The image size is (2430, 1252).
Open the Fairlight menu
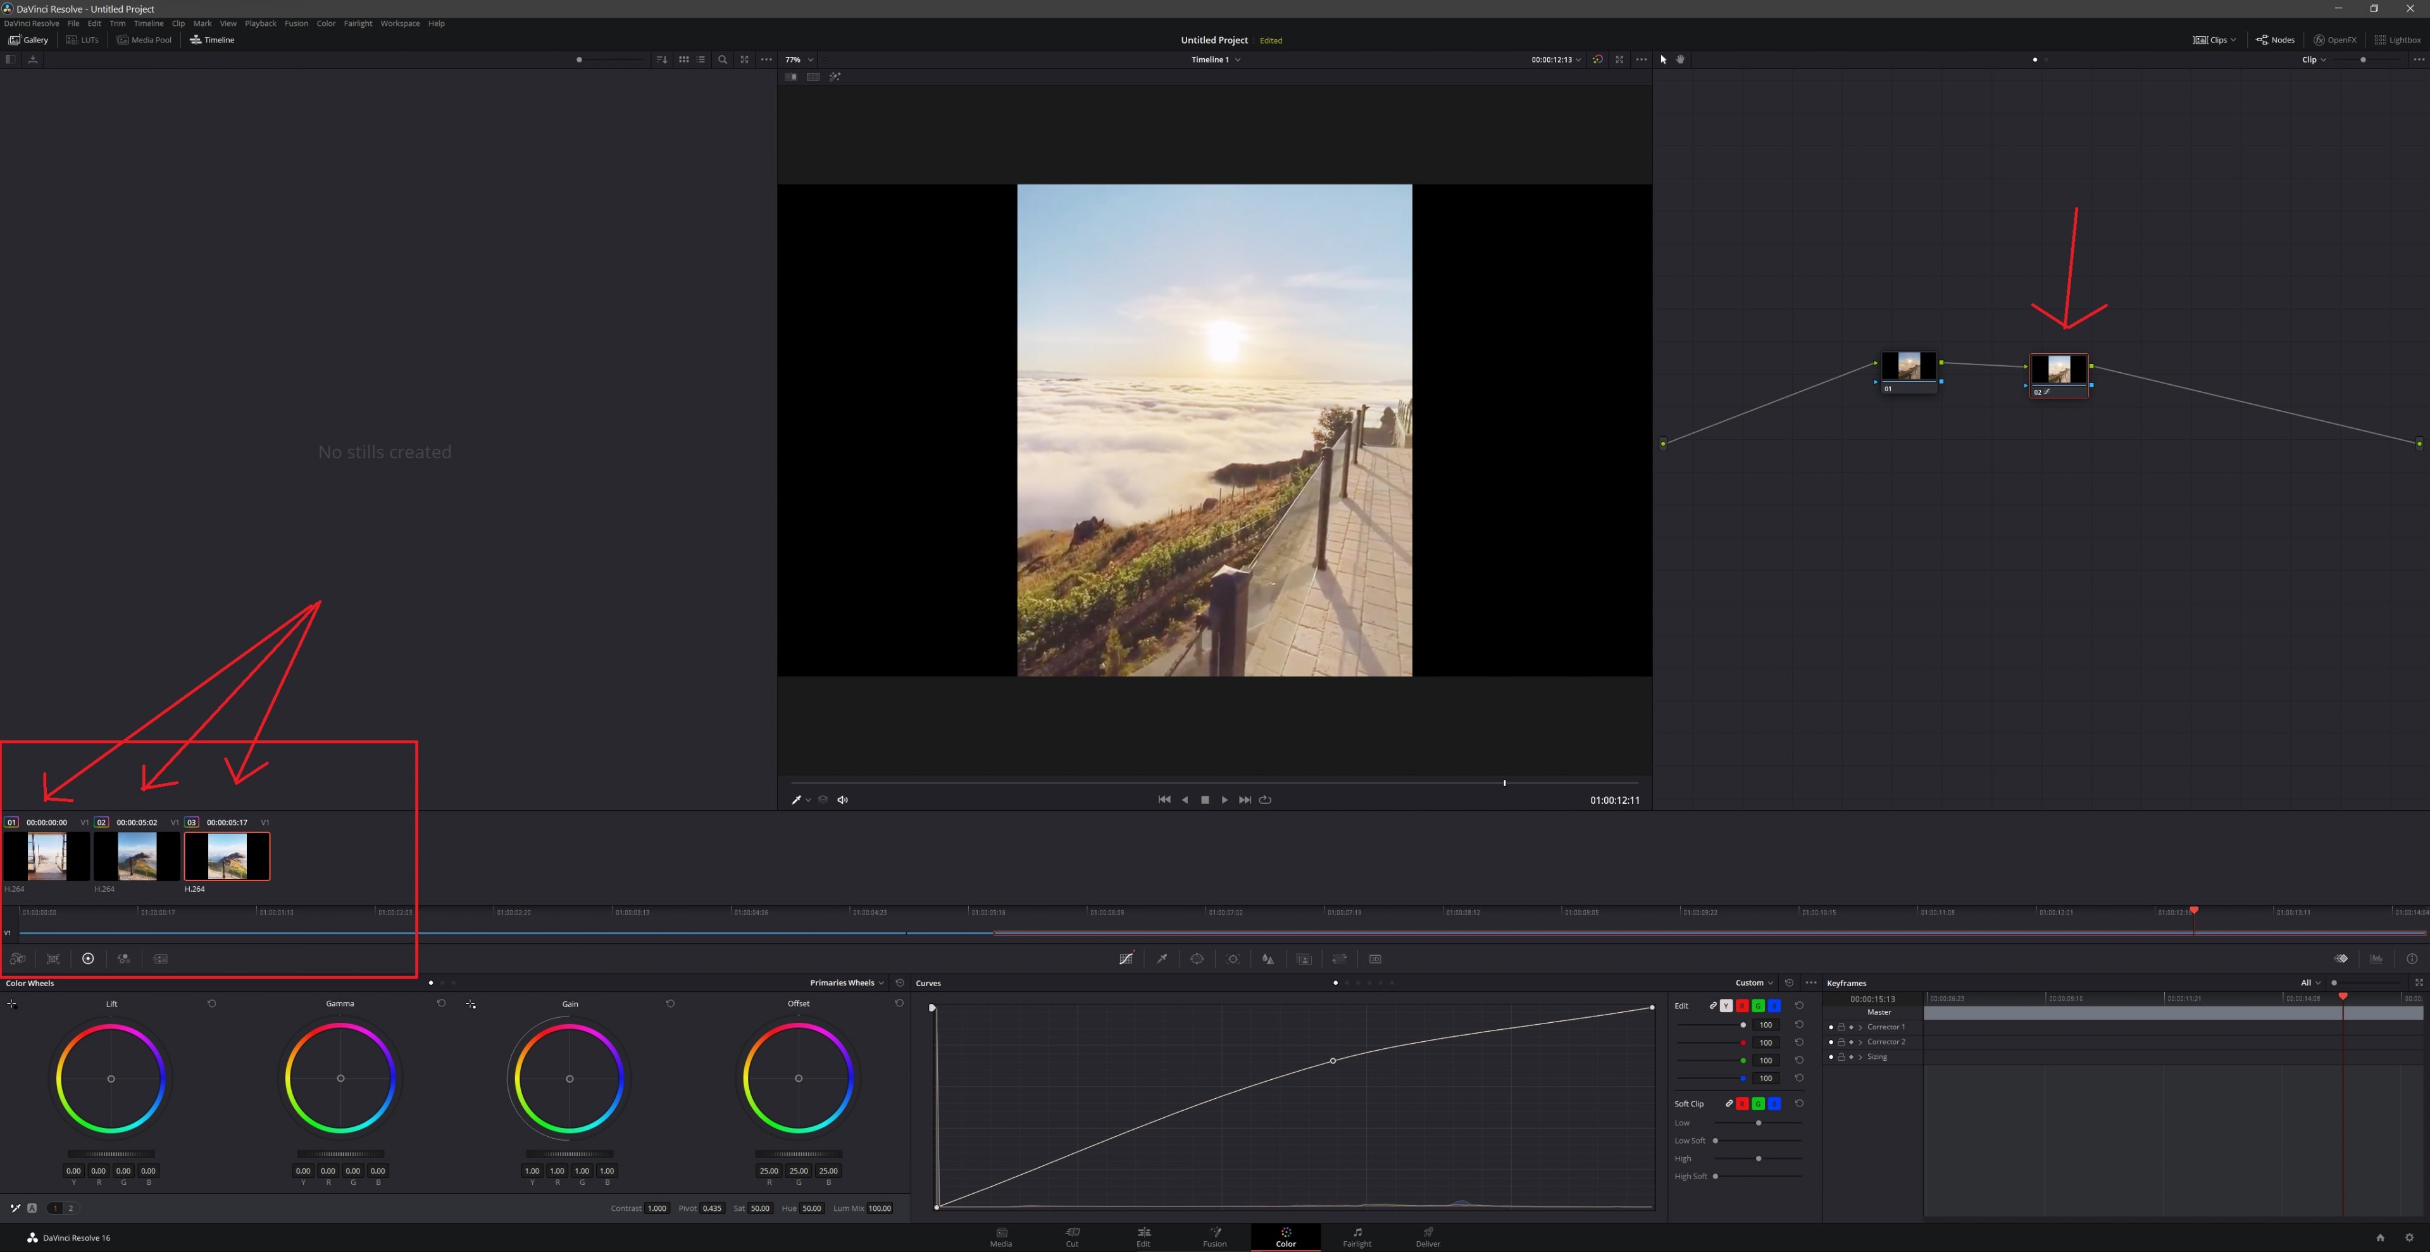[358, 23]
